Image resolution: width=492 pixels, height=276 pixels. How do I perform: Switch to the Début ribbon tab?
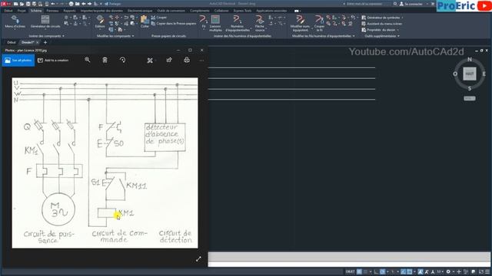coord(8,11)
